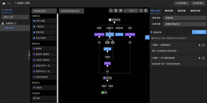Click the auto-layout align icon
The height and width of the screenshot is (103, 207).
pyautogui.click(x=146, y=11)
